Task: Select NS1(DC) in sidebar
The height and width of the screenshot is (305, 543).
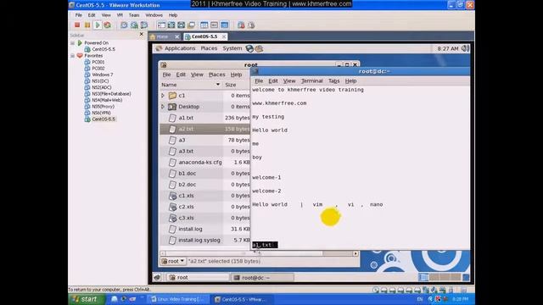Action: coord(100,81)
